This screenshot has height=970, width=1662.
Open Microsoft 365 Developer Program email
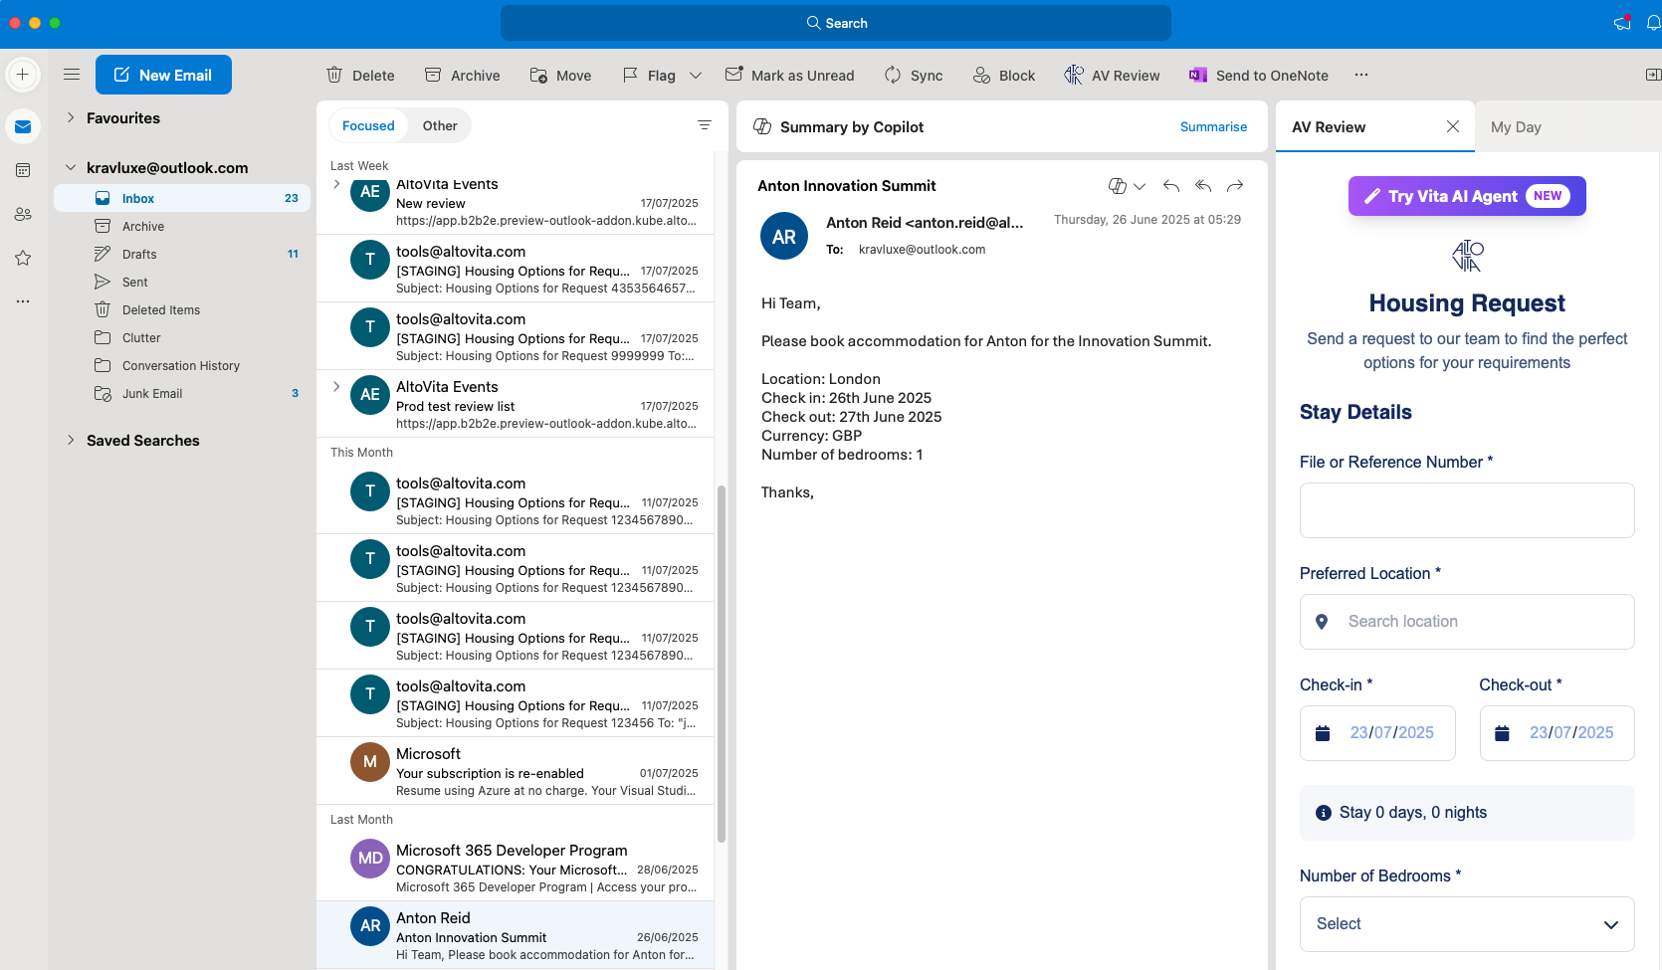[x=516, y=868]
